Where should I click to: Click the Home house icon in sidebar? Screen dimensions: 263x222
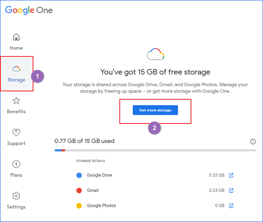pos(16,37)
